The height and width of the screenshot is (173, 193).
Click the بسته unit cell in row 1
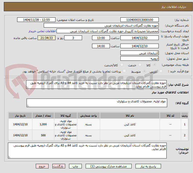pos(88,124)
